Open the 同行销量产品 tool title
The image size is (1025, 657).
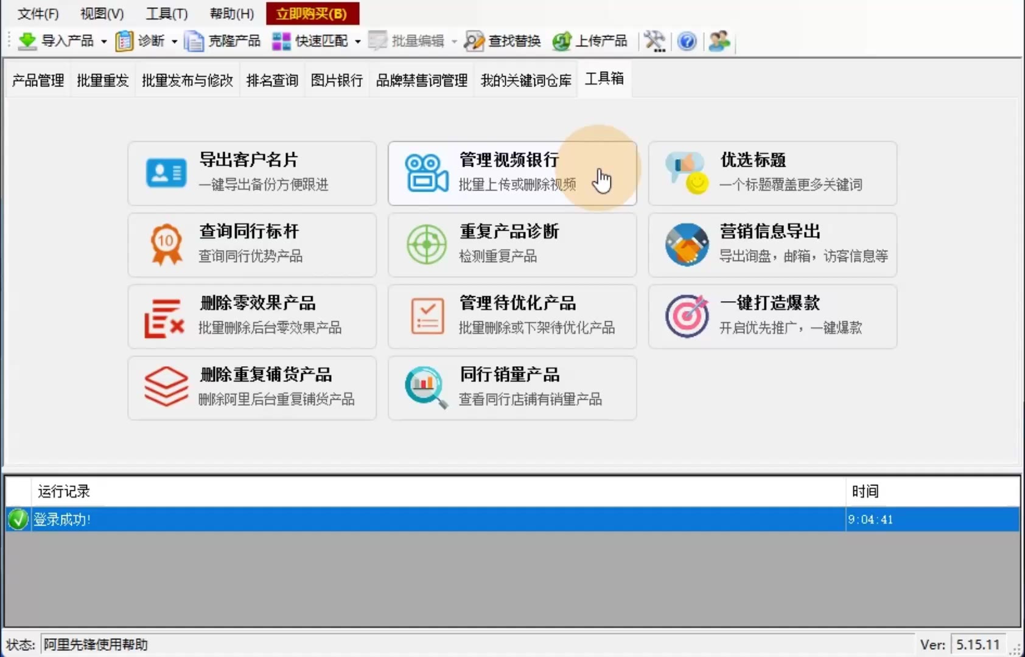click(509, 375)
